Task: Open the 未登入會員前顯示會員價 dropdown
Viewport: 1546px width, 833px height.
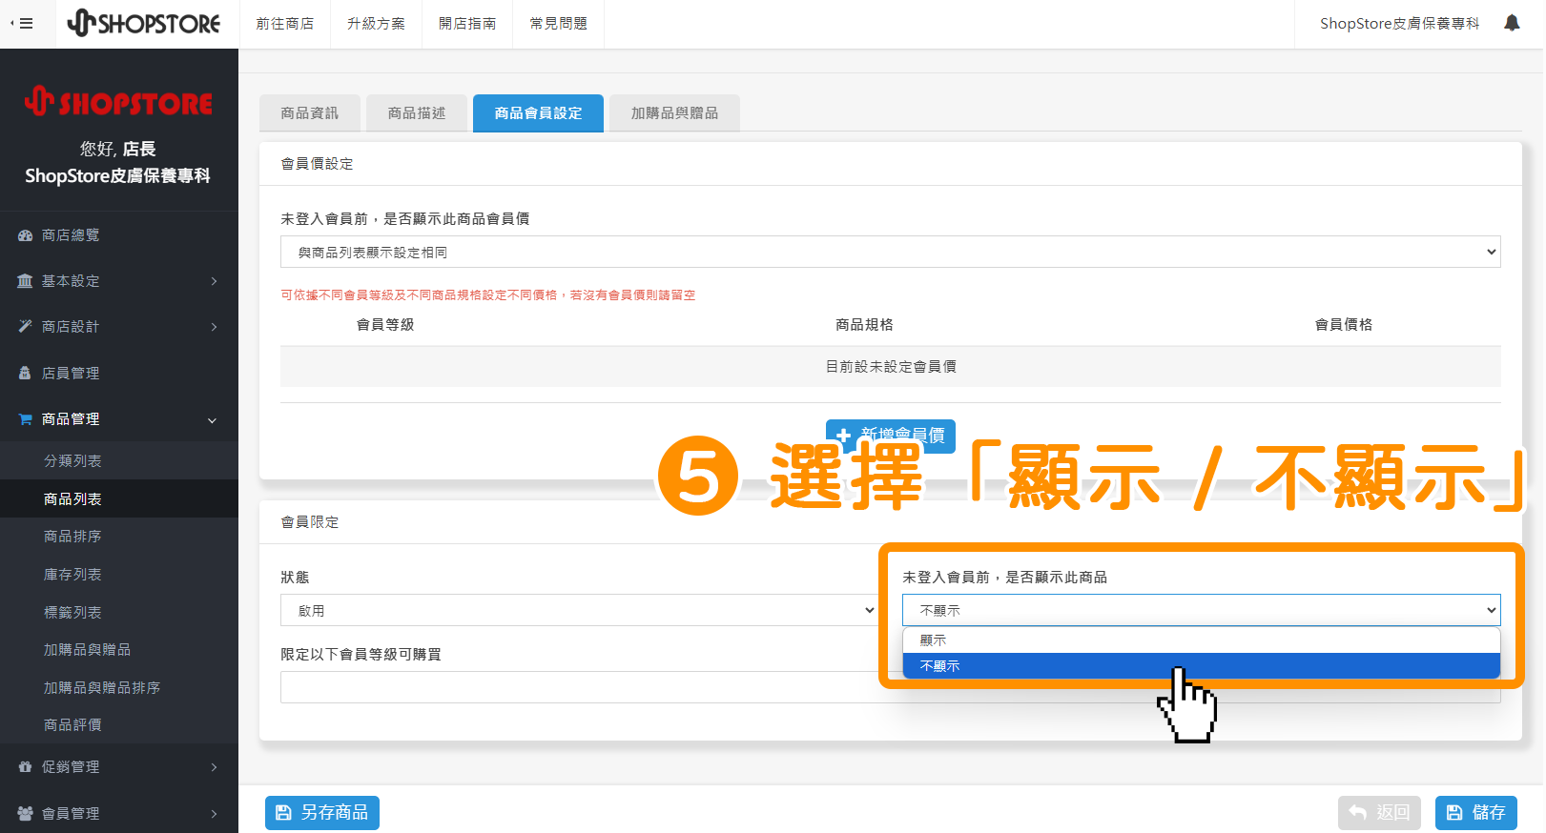Action: (x=890, y=252)
